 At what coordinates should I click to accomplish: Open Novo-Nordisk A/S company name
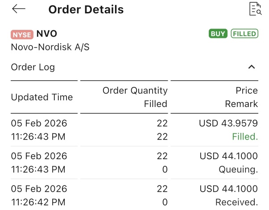point(50,47)
